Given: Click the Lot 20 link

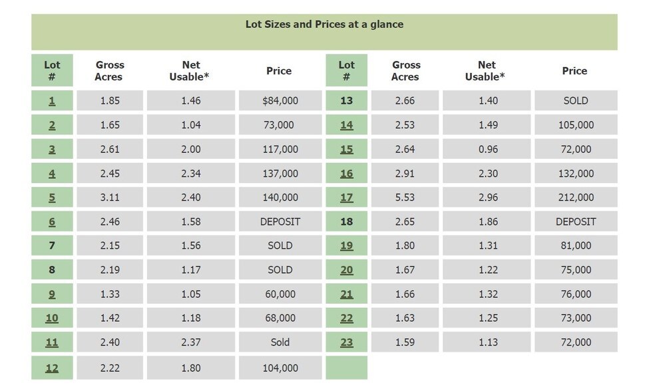Looking at the screenshot, I should tap(347, 270).
